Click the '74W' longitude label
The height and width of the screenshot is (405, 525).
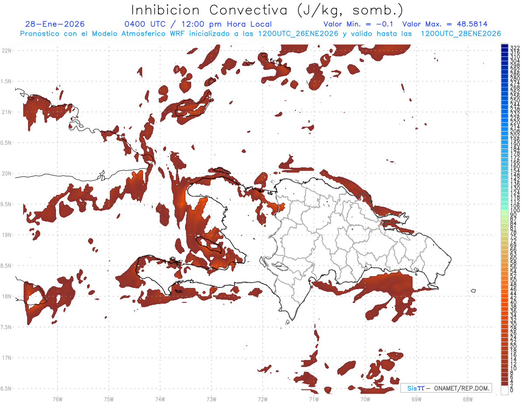[160, 399]
